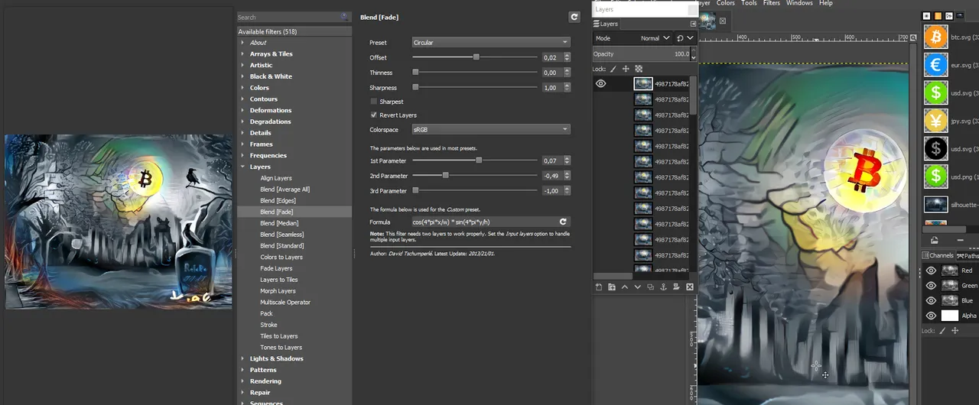The image size is (979, 405).
Task: Toggle Alpha channel visibility
Action: [x=931, y=316]
